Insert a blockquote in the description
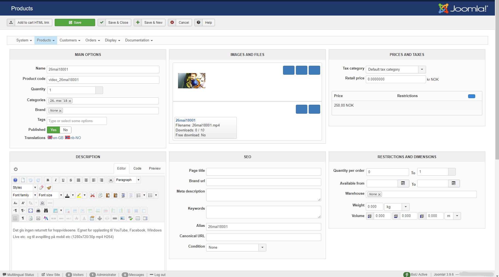 click(x=111, y=180)
